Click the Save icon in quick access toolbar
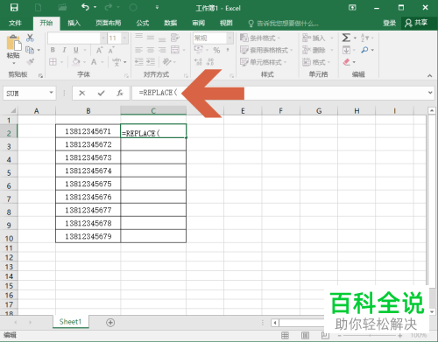438x342 pixels. click(x=14, y=7)
